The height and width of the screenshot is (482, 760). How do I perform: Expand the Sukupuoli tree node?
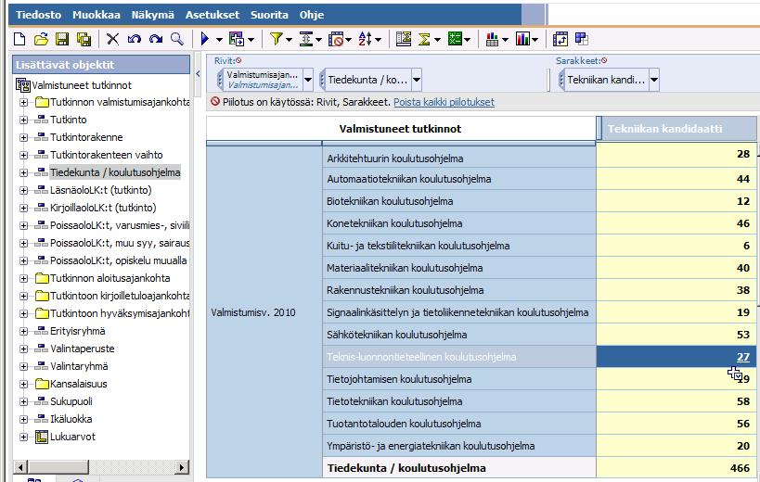[23, 401]
